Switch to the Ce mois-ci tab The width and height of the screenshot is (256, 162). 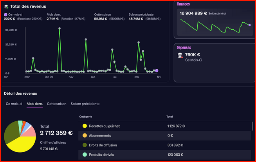pos(14,104)
